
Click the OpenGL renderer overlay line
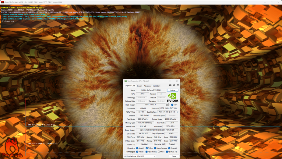24,14
